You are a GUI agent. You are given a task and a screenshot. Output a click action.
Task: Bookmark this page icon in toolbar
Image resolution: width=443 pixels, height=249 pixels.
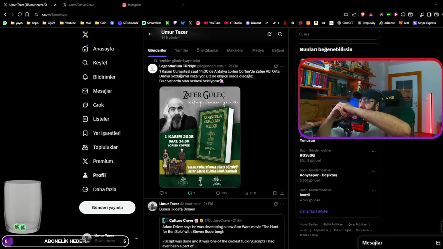pos(27,15)
